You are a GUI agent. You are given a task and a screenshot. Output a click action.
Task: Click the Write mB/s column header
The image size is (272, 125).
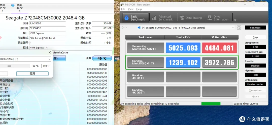click(x=220, y=37)
